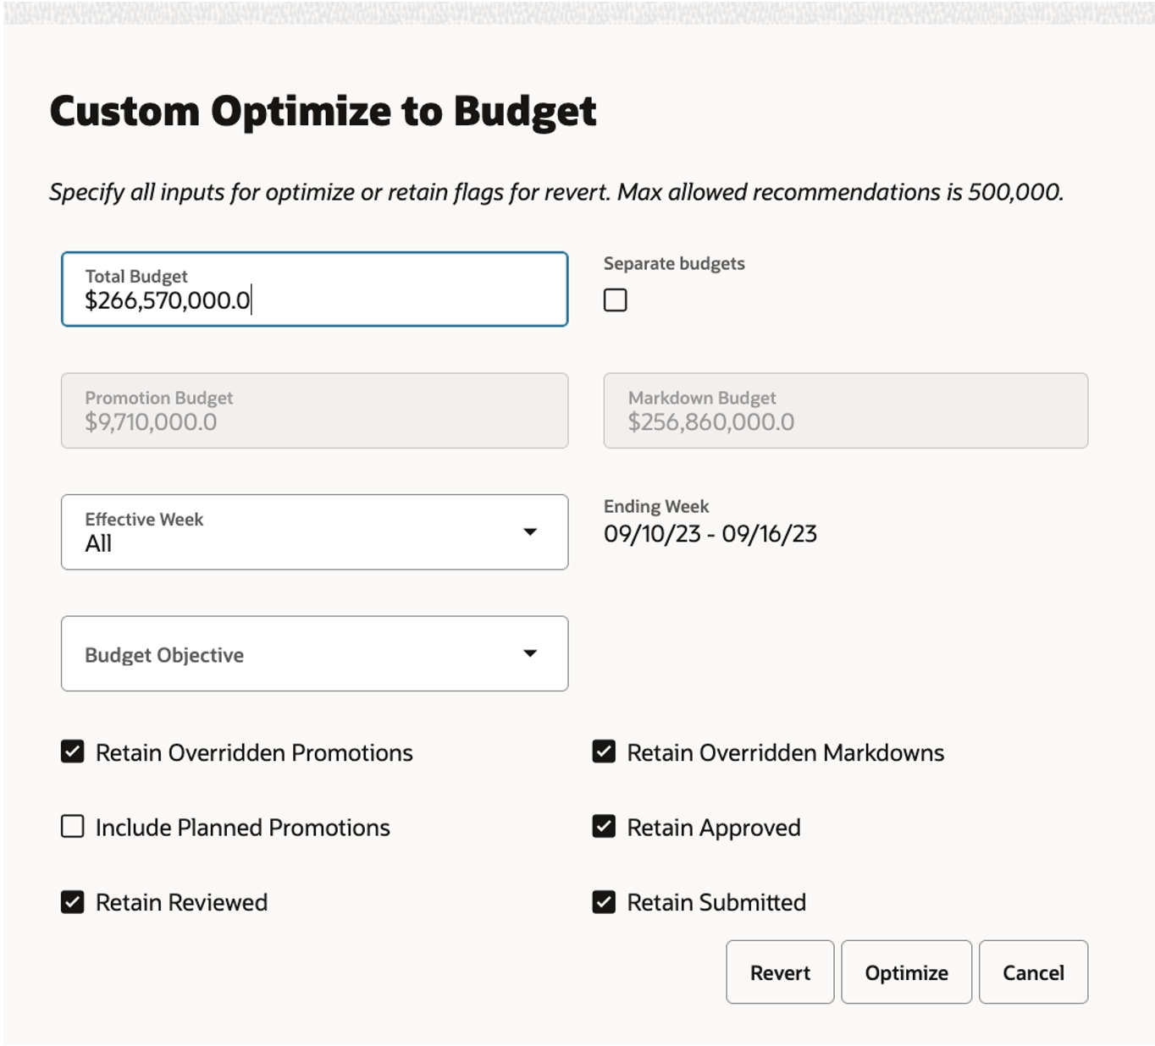The width and height of the screenshot is (1155, 1046).
Task: Click the disabled Promotion Budget field
Action: [313, 411]
